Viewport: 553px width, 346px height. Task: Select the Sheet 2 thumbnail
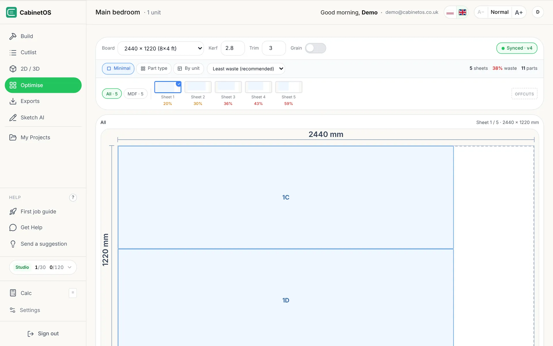pyautogui.click(x=198, y=87)
